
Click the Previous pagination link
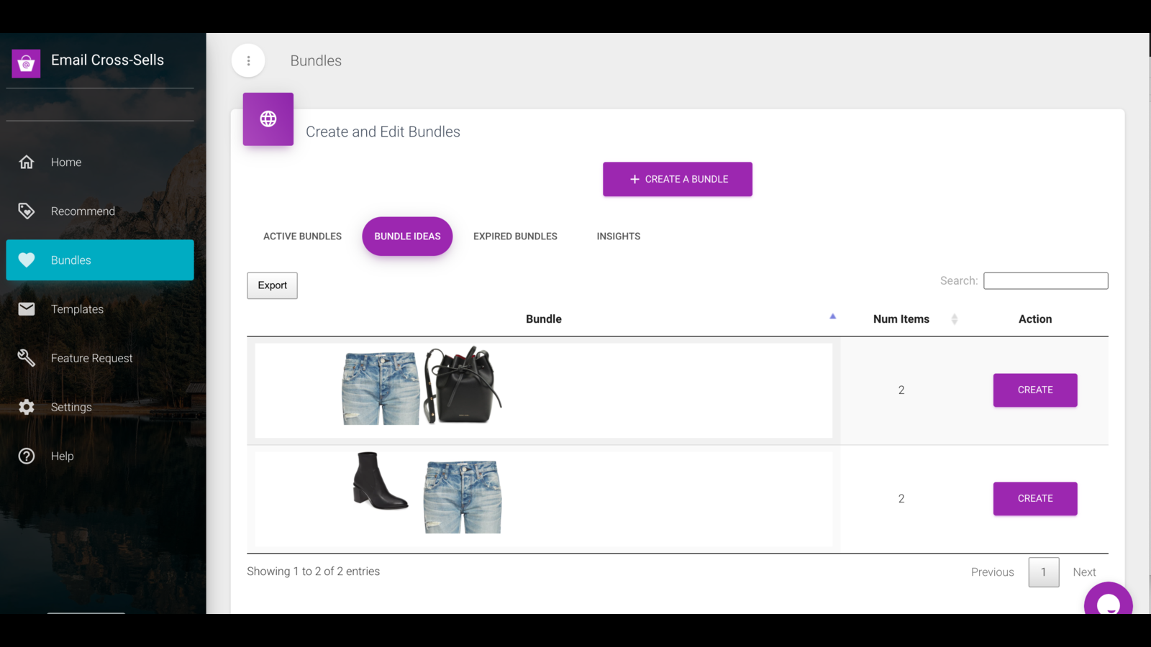pyautogui.click(x=992, y=572)
